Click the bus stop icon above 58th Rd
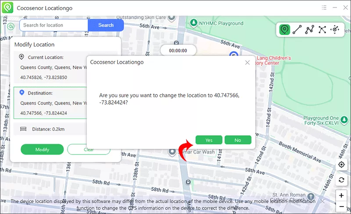The width and height of the screenshot is (351, 214). click(x=188, y=182)
